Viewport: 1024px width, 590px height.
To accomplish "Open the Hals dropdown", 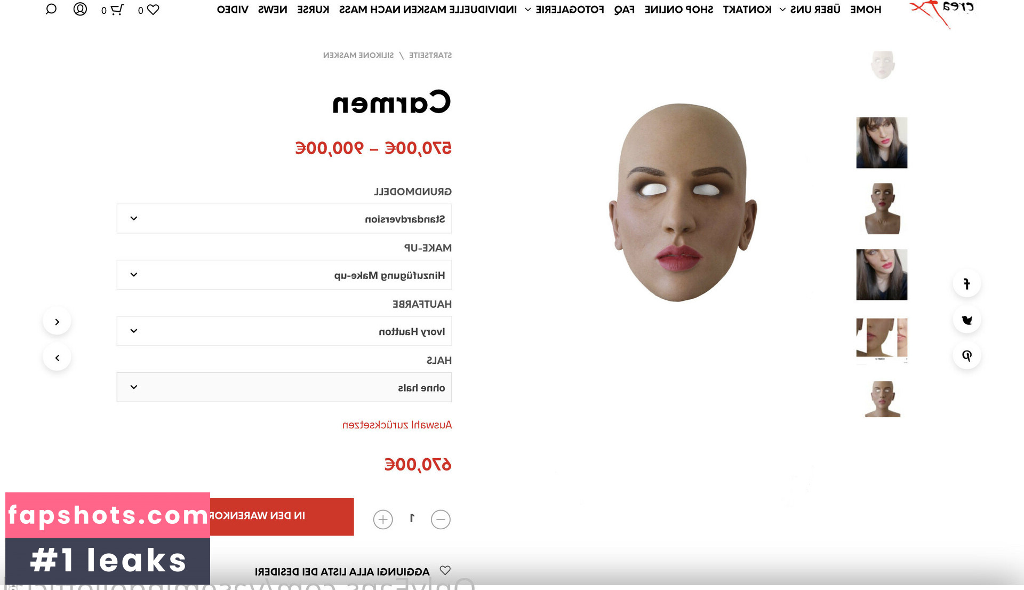I will [x=284, y=387].
